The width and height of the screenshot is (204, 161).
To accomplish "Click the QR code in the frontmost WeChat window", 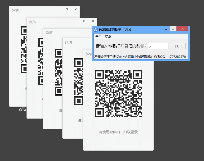I will pos(118,93).
